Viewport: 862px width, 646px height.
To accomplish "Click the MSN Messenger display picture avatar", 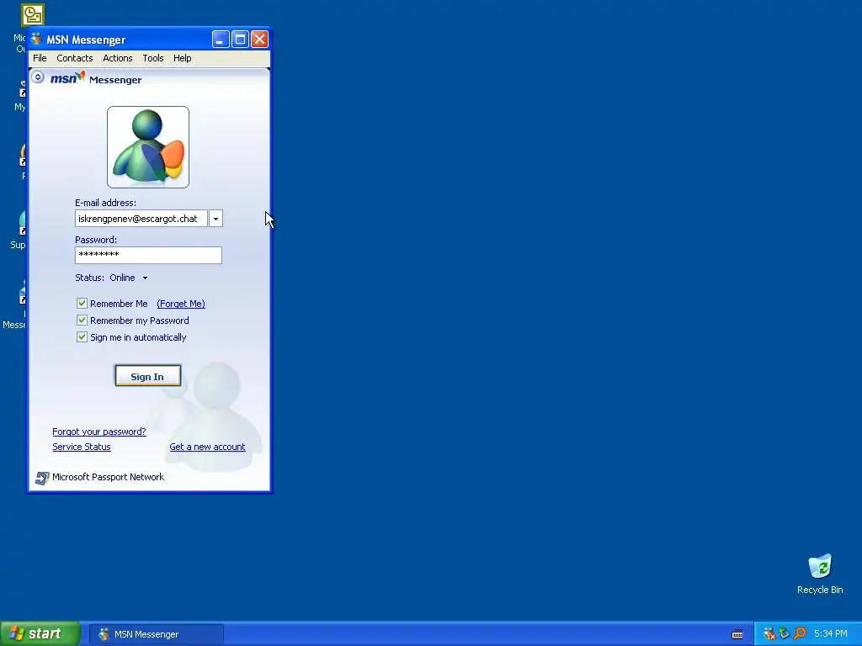I will click(x=148, y=147).
